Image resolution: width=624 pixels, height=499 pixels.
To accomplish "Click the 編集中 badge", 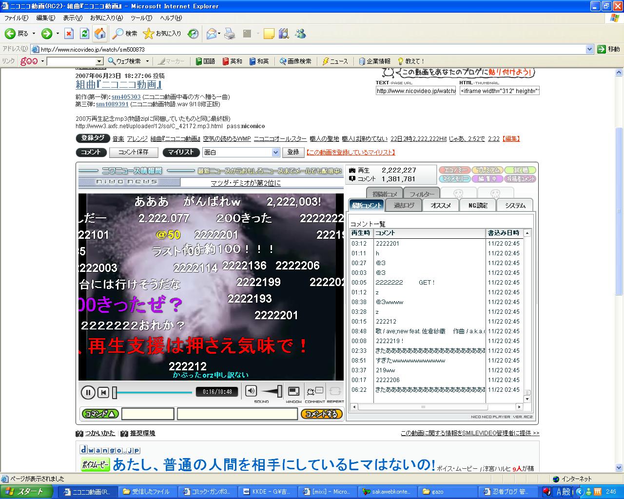I will 487,179.
